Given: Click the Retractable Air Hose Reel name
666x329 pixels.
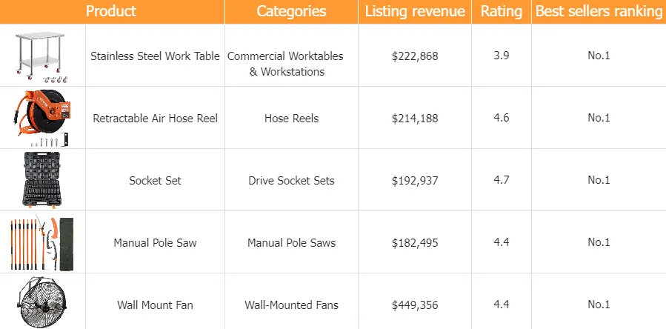Looking at the screenshot, I should [x=156, y=119].
